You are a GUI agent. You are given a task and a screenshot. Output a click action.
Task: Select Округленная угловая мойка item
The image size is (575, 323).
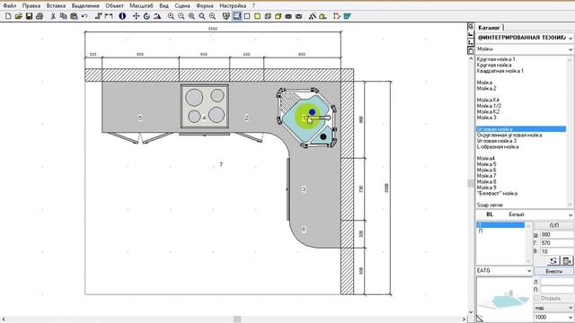pos(509,135)
